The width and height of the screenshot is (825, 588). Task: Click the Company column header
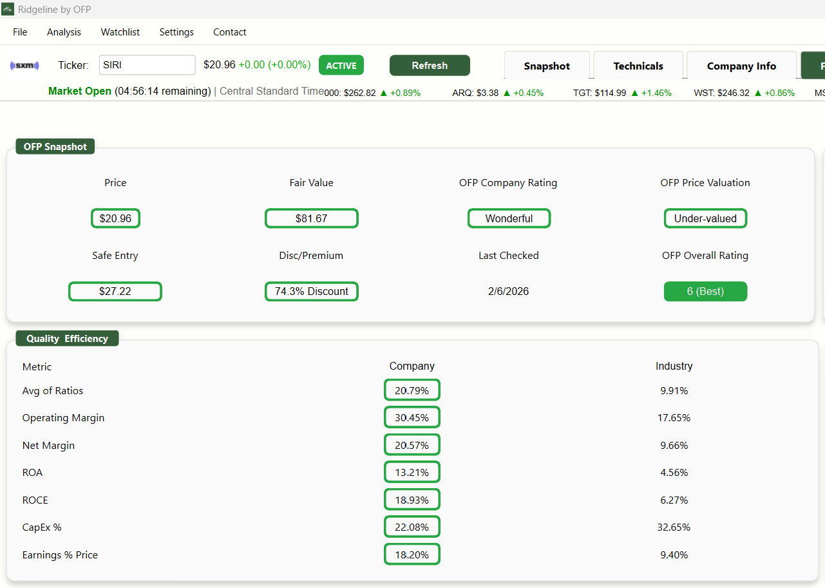(412, 366)
